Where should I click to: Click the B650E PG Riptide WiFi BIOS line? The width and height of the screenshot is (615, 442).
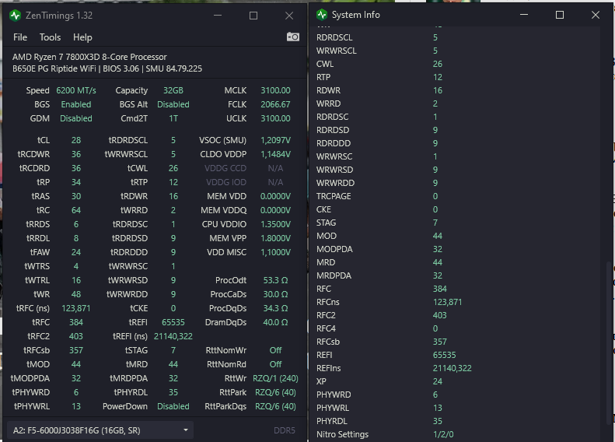107,68
